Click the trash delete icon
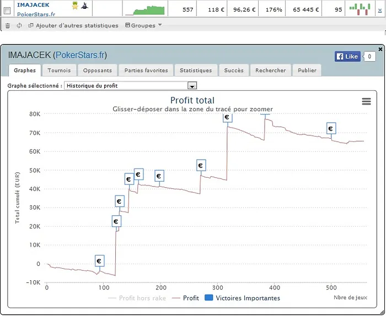Image resolution: width=386 pixels, height=316 pixels. [x=7, y=25]
